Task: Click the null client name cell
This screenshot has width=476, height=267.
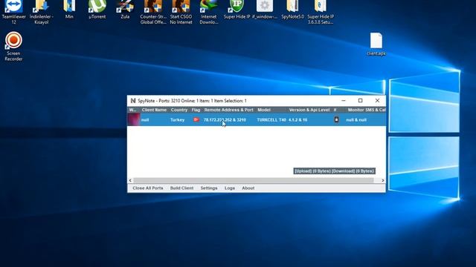Action: point(145,120)
